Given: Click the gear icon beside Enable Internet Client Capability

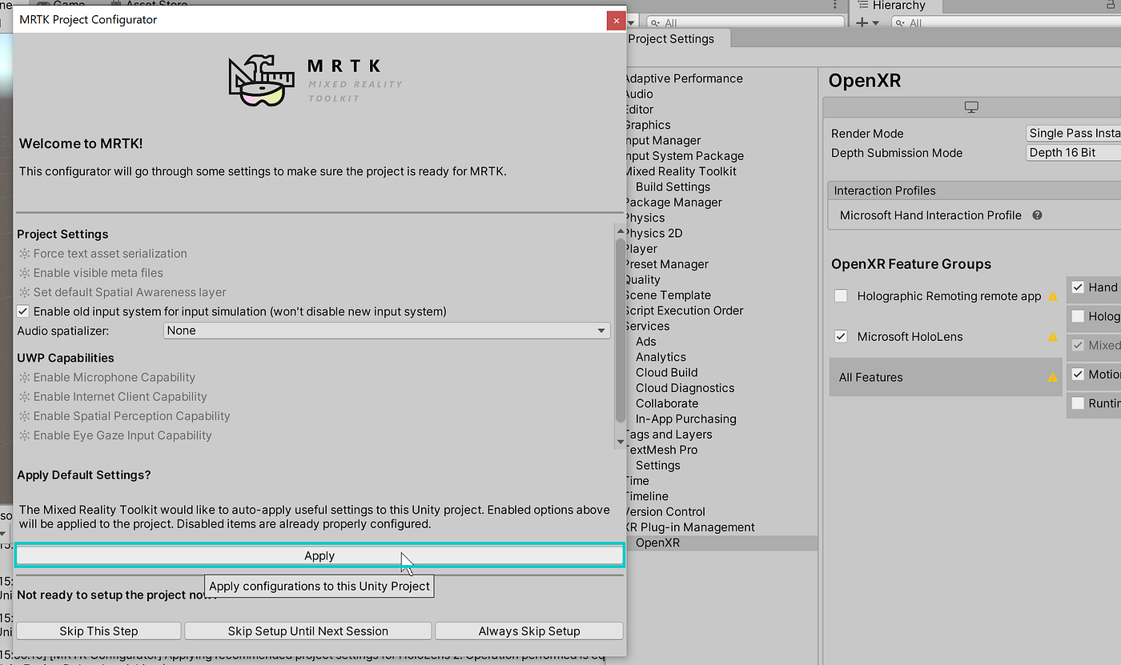Looking at the screenshot, I should click(x=25, y=397).
